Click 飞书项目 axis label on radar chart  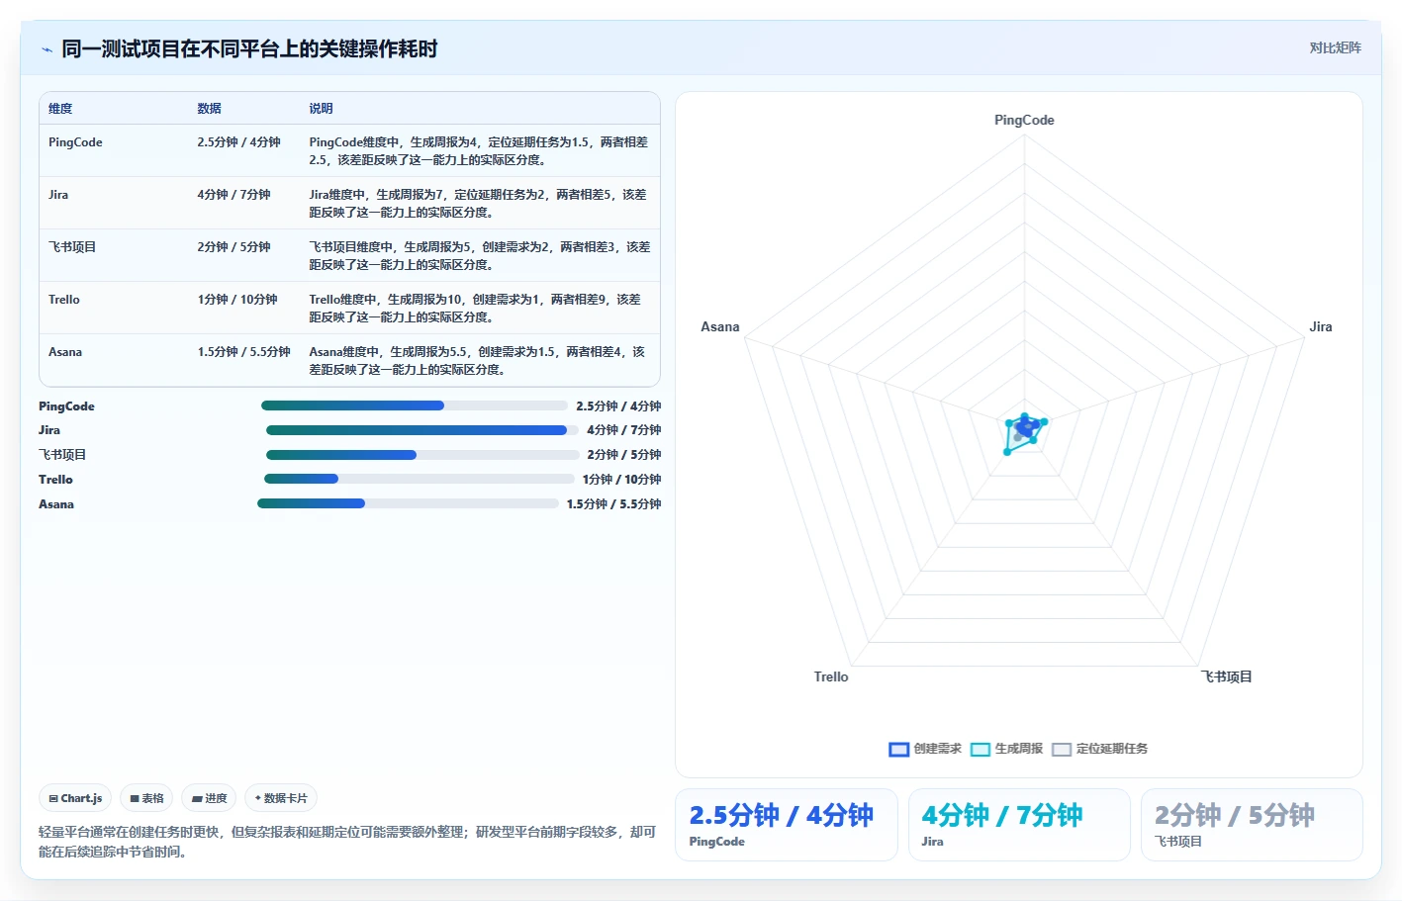click(x=1227, y=676)
